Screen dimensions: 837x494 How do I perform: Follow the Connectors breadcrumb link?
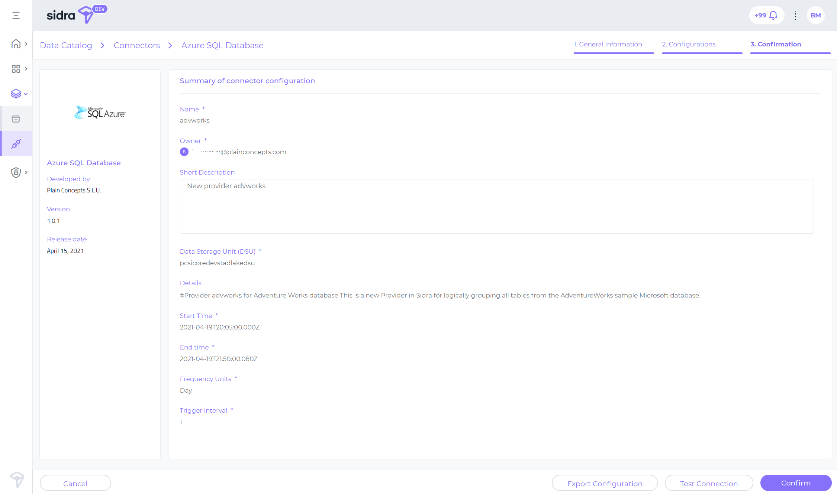click(x=137, y=45)
